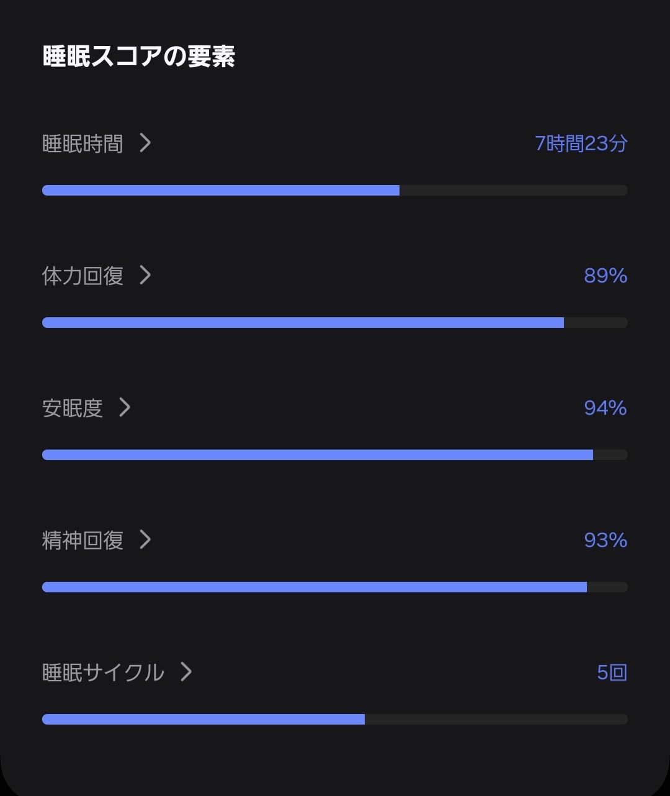Image resolution: width=670 pixels, height=796 pixels.
Task: Open the 精神回復 details label
Action: click(x=83, y=540)
